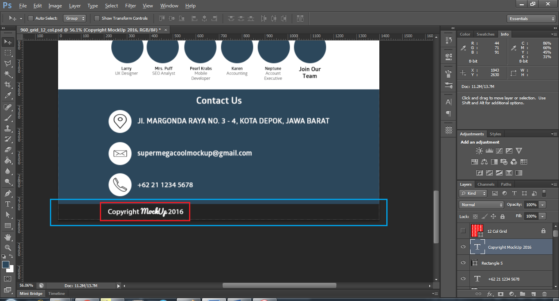Image resolution: width=559 pixels, height=301 pixels.
Task: Select the Crop tool
Action: pyautogui.click(x=8, y=84)
